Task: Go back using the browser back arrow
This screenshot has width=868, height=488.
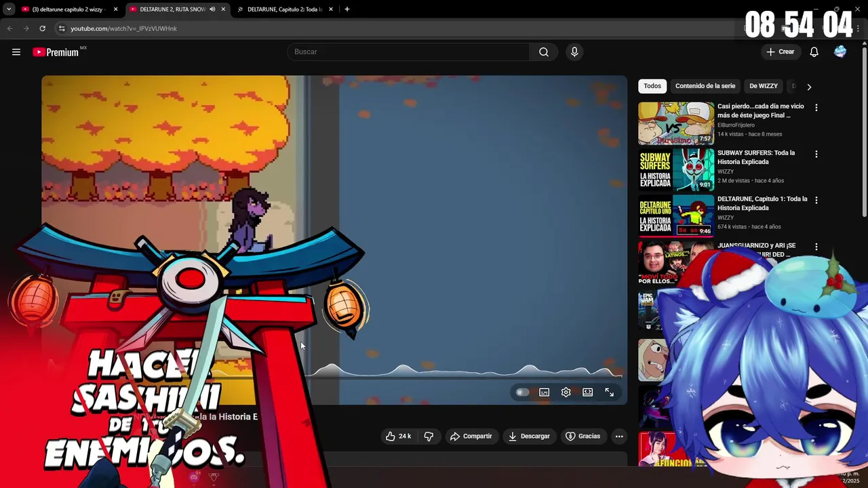Action: pyautogui.click(x=9, y=28)
